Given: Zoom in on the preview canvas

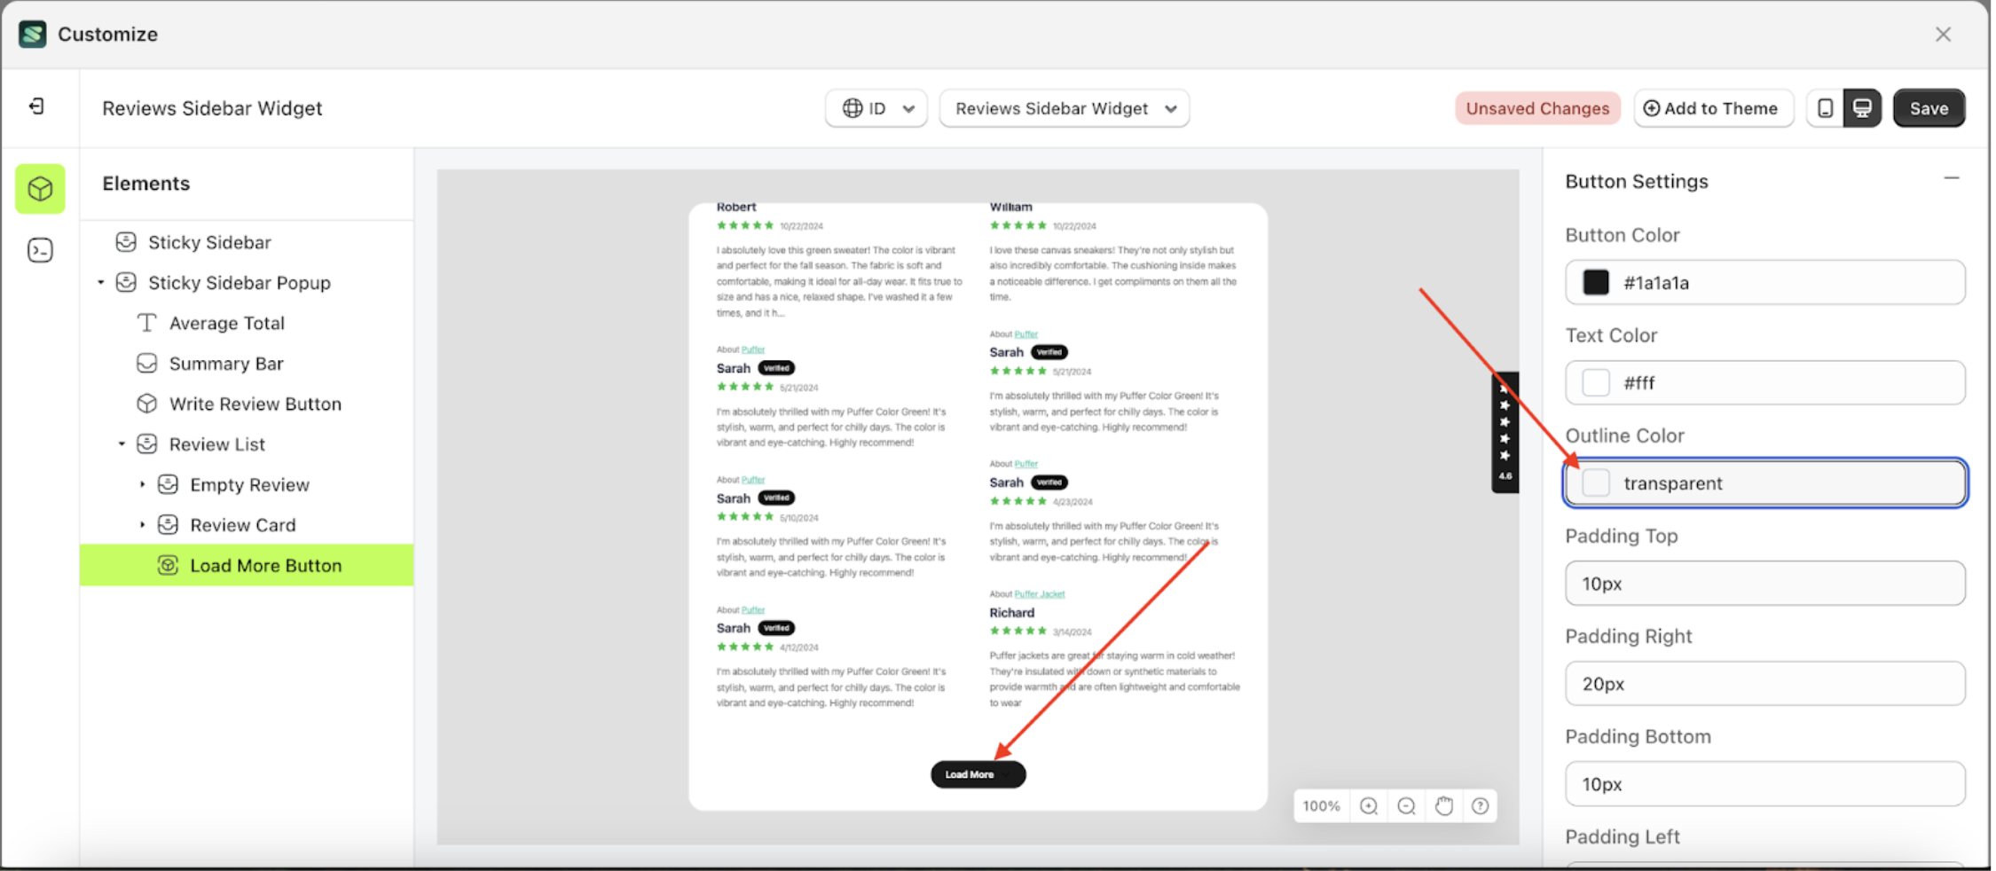Looking at the screenshot, I should coord(1367,805).
